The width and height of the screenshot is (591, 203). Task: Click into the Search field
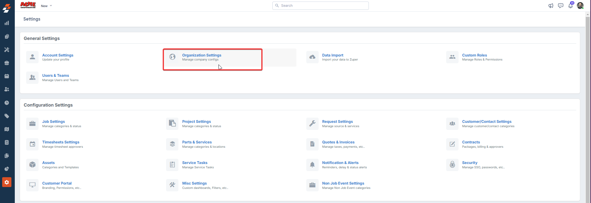320,6
